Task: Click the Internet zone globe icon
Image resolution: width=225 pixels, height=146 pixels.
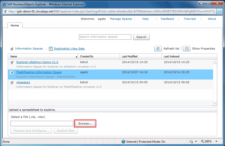Action: pos(124,141)
